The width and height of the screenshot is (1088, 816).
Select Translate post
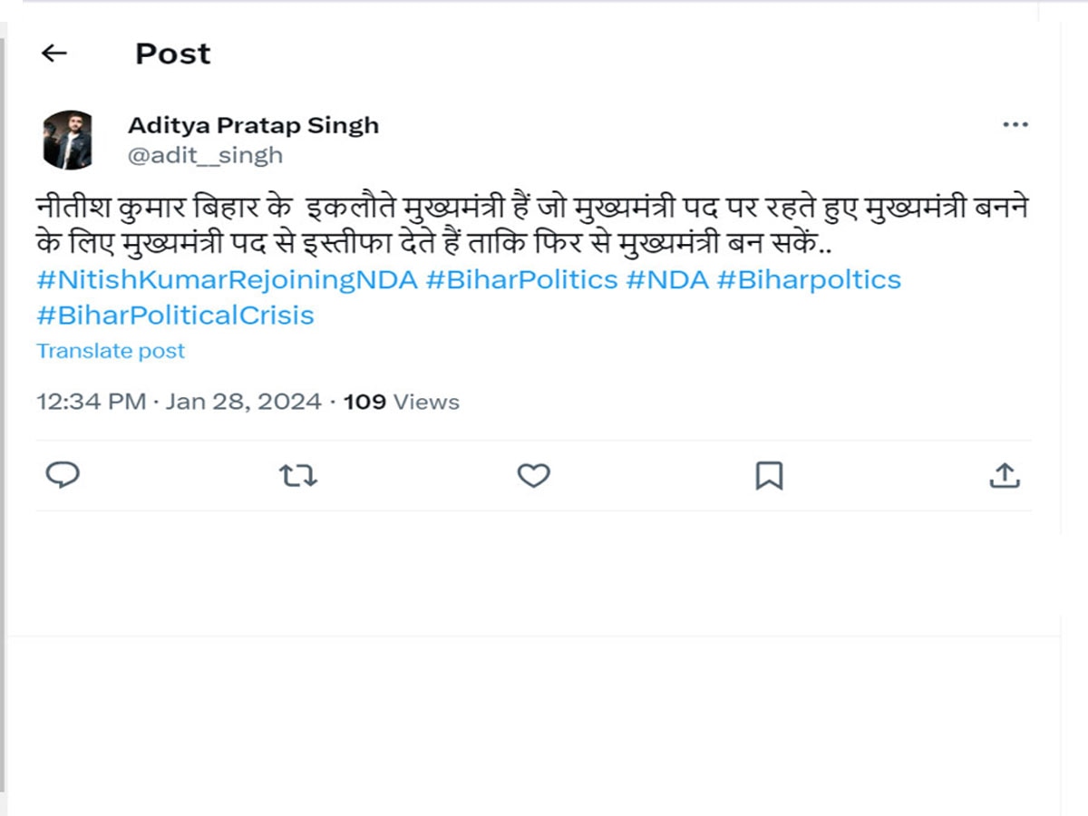tap(111, 350)
